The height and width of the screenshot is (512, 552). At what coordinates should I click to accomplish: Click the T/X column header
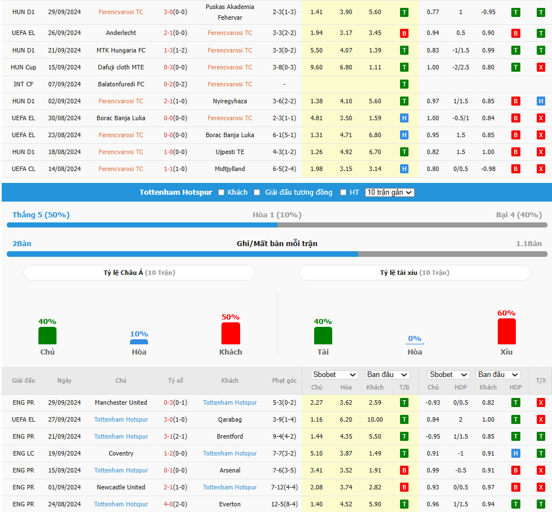[x=541, y=380]
